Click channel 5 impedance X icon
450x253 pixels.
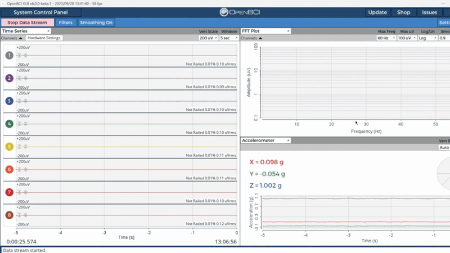coord(19,147)
